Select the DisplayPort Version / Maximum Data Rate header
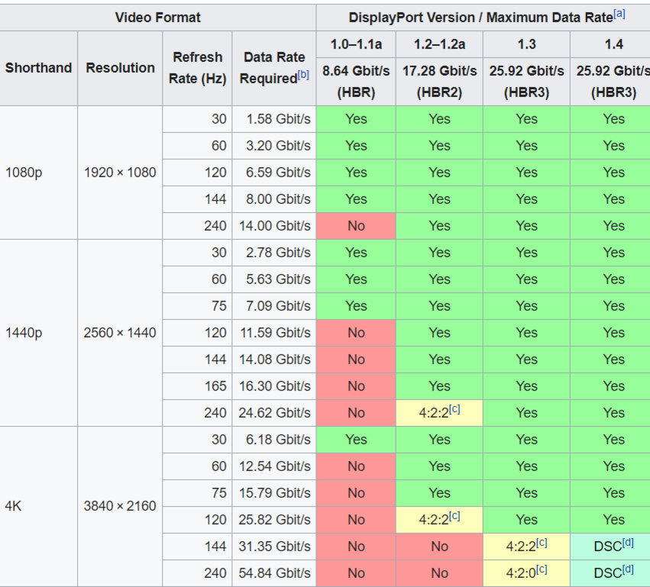Screen dimensions: 650x587 (483, 18)
